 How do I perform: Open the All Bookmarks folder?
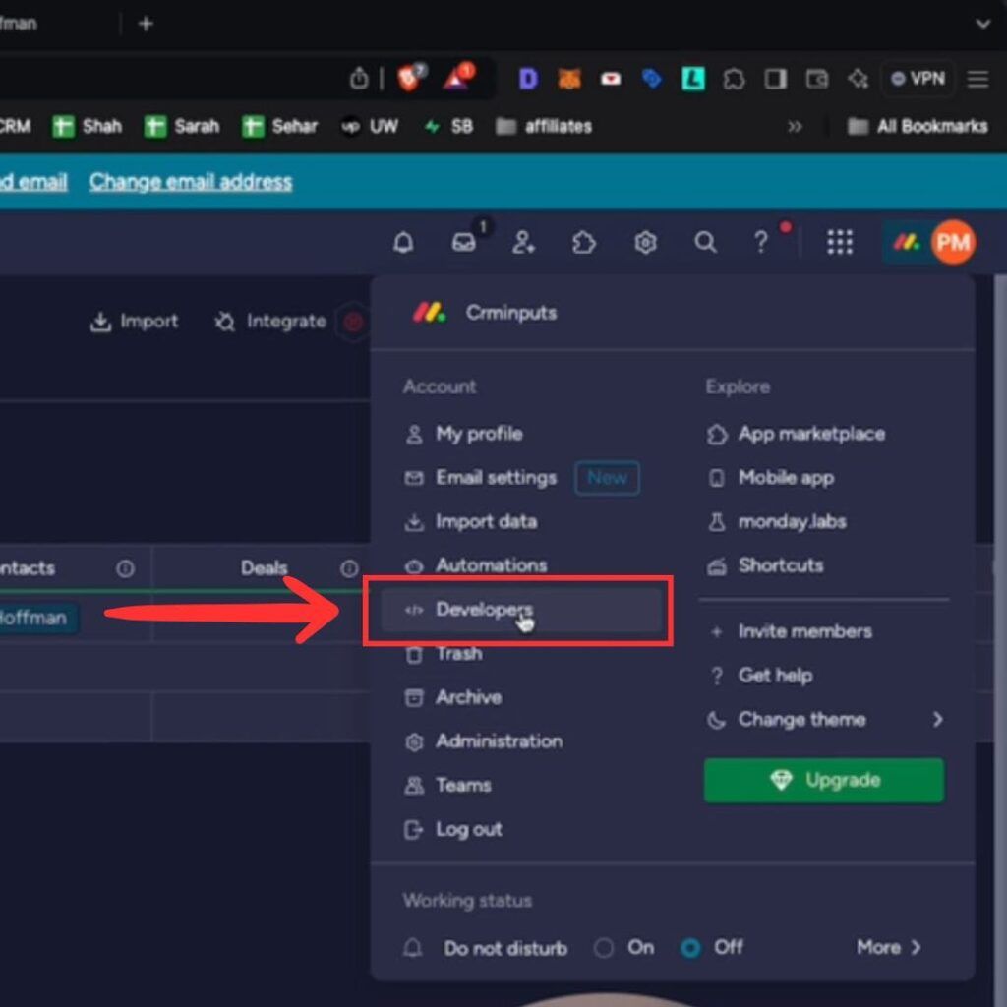tap(918, 127)
